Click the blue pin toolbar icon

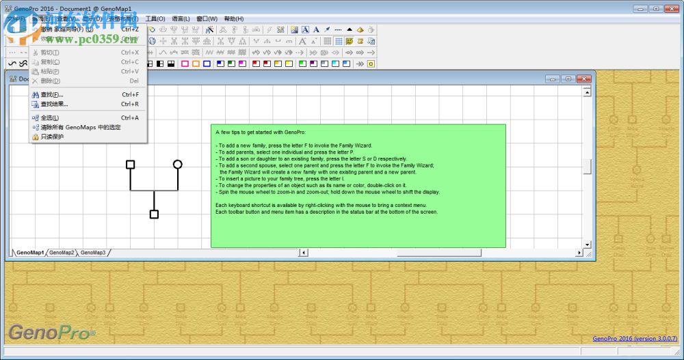(x=327, y=29)
